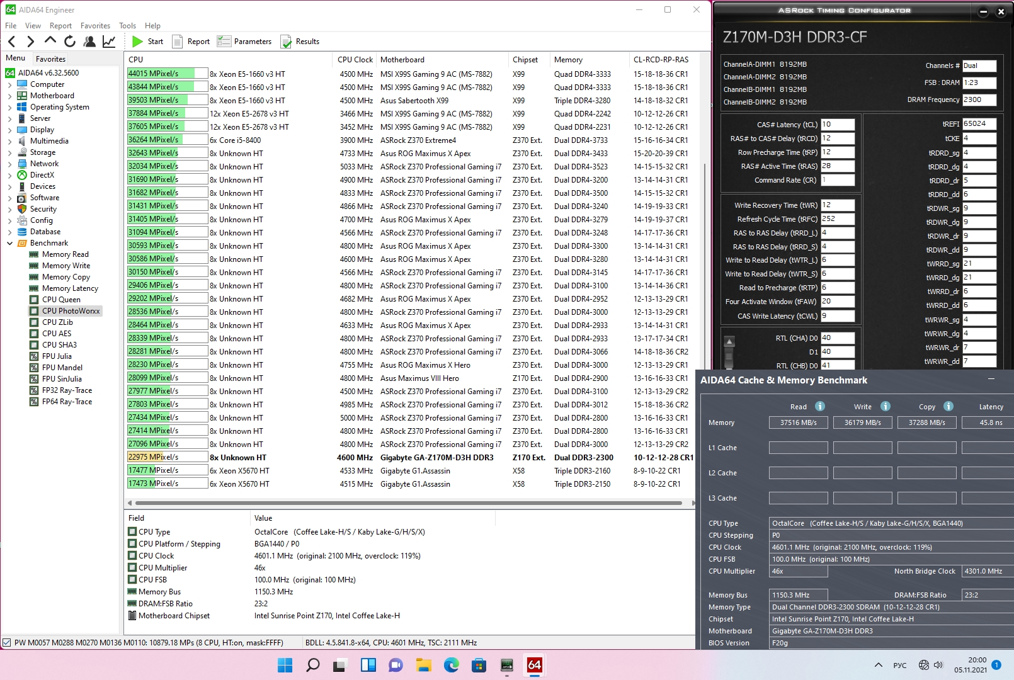1014x680 pixels.
Task: Start the benchmark with the Start button
Action: tap(148, 42)
